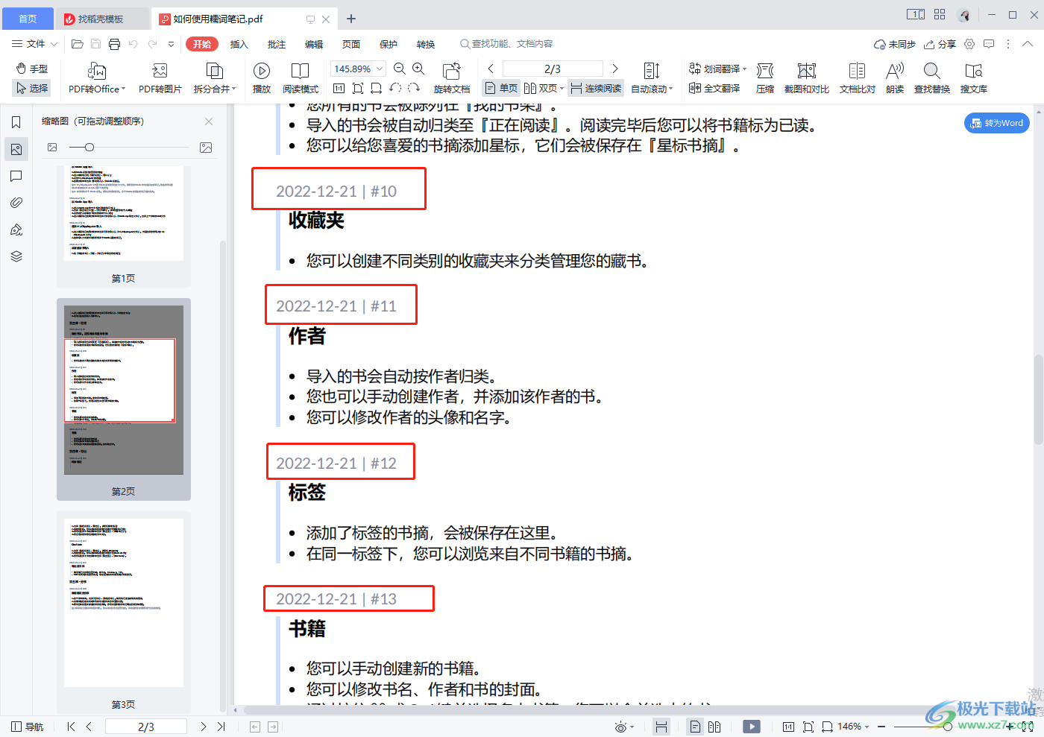
Task: Click the zoom slider in status bar
Action: pyautogui.click(x=947, y=727)
